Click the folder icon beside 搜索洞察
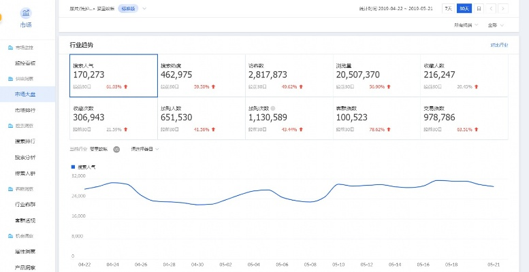529x272 pixels. pos(10,126)
